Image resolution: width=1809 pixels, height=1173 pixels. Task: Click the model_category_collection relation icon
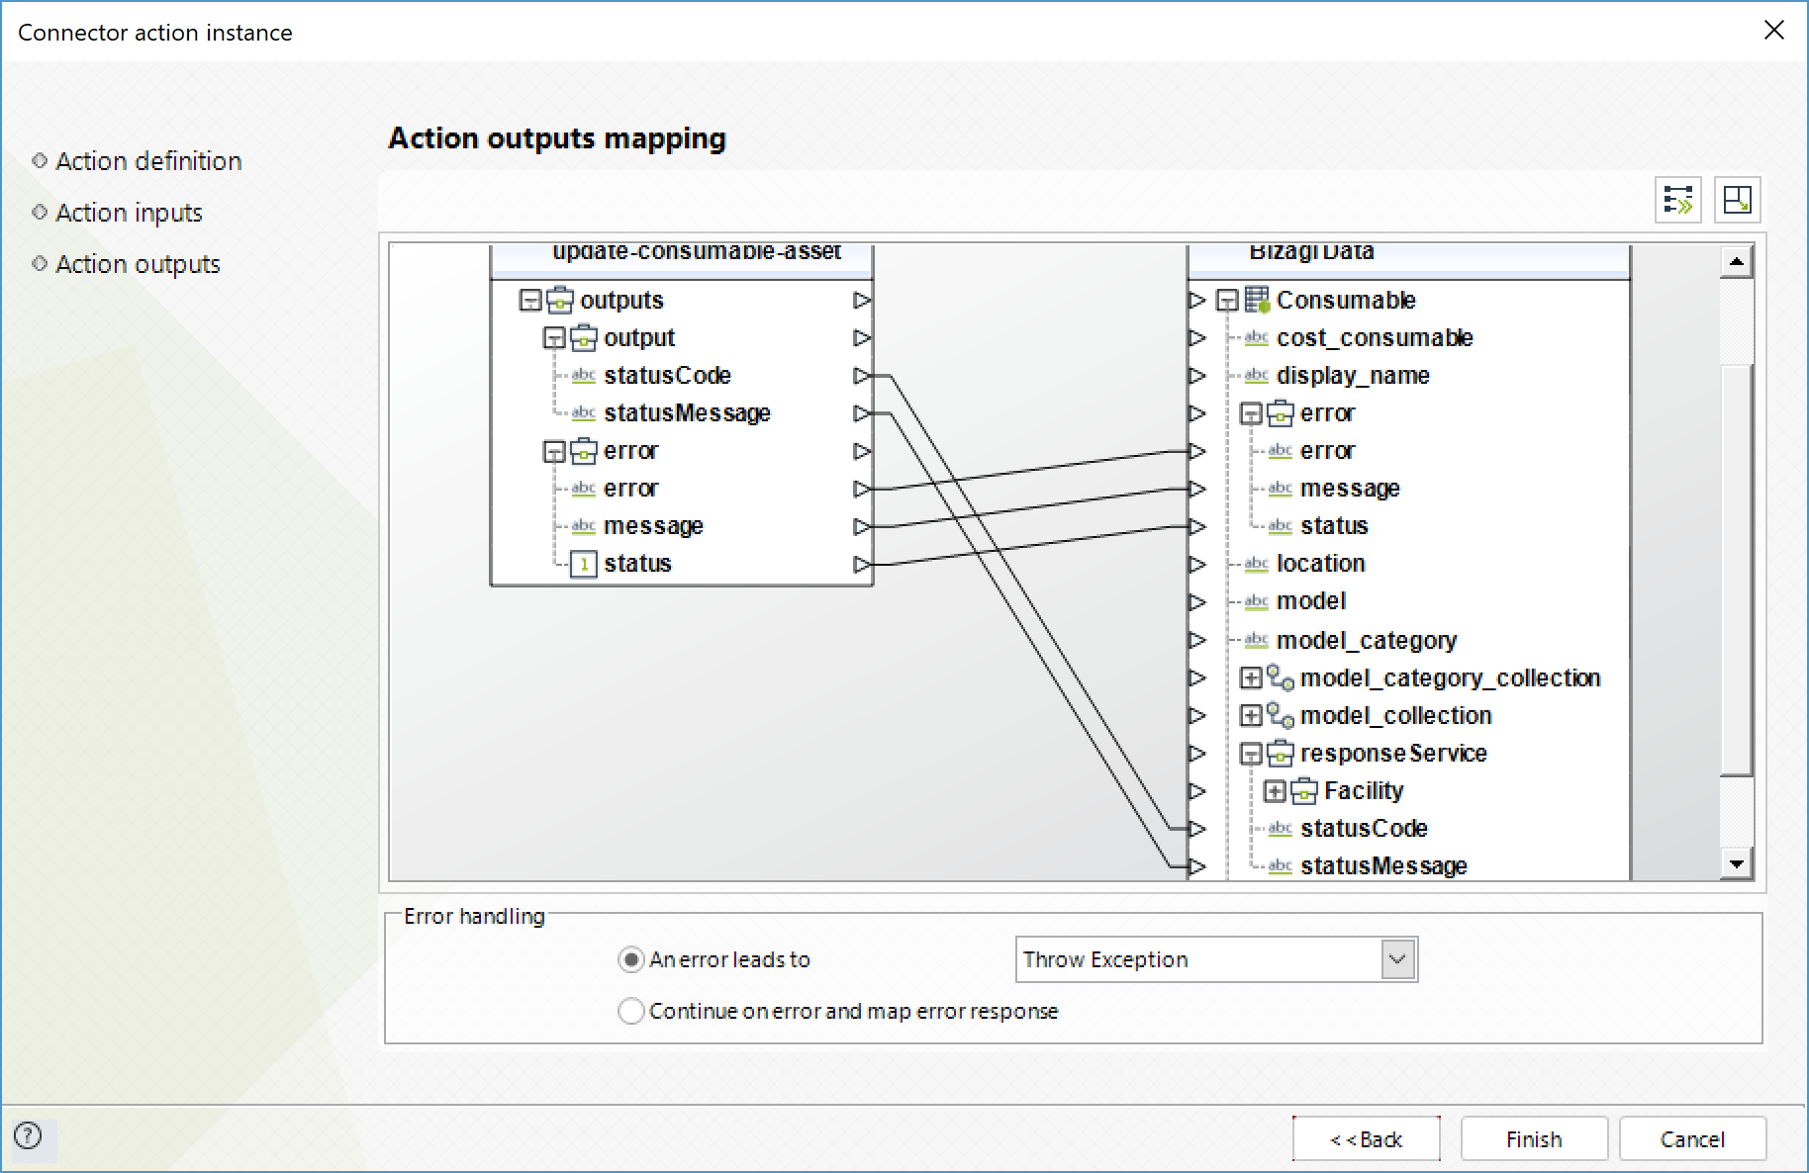point(1281,677)
